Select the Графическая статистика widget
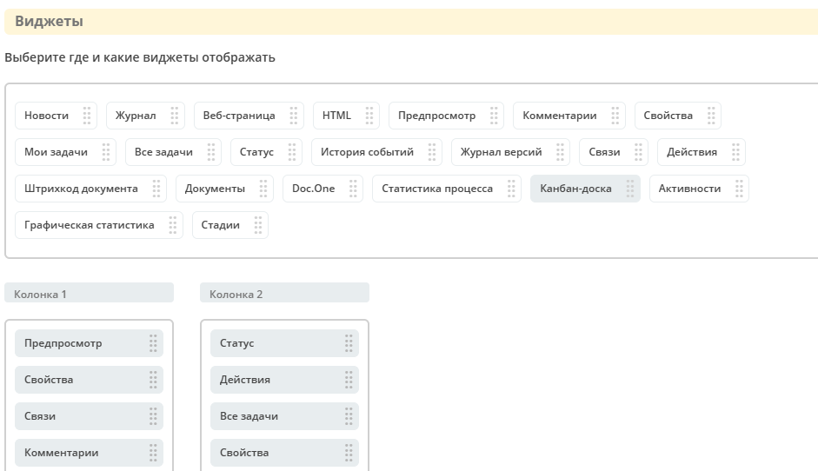Screen dimensions: 818x471 point(99,225)
